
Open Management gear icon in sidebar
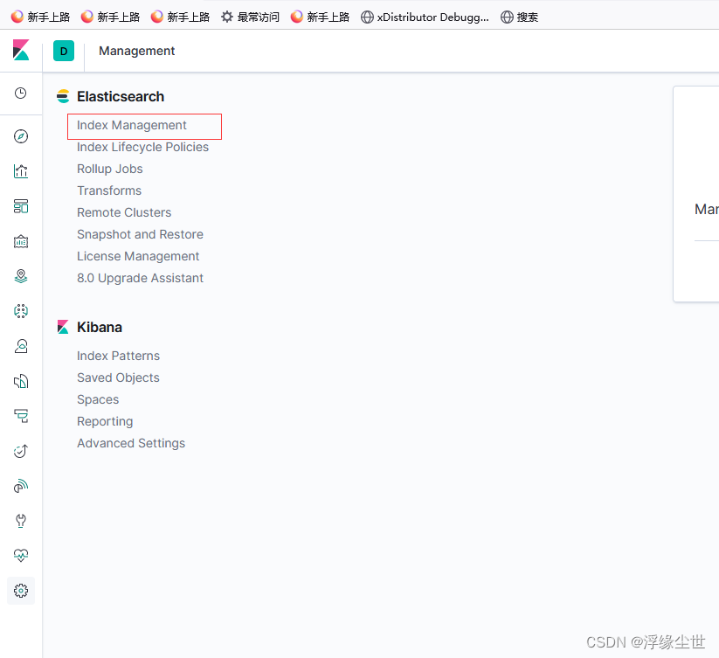[21, 591]
